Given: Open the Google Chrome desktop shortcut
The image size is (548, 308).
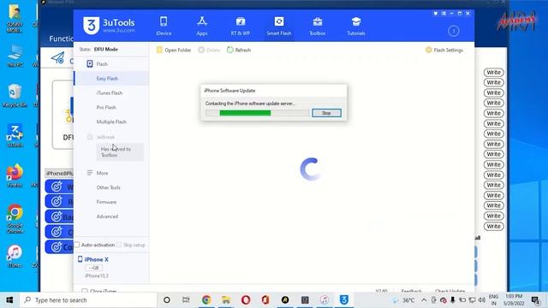Looking at the screenshot, I should [15, 219].
